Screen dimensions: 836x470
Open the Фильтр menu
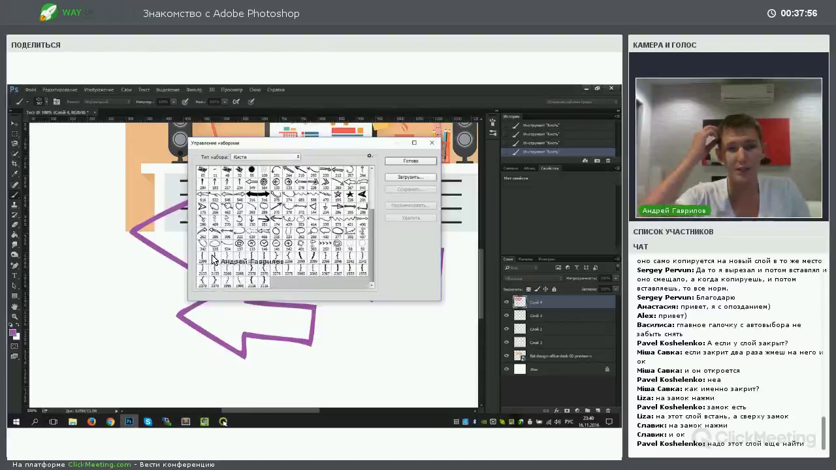[194, 89]
